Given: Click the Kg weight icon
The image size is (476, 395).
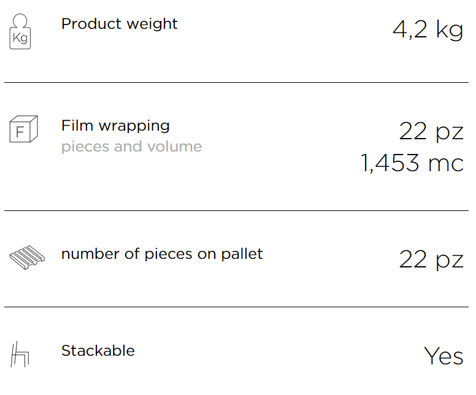Looking at the screenshot, I should click(20, 31).
